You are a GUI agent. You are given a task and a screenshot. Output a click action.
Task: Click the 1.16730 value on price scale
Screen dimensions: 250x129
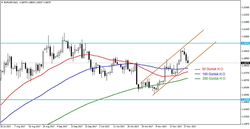(245, 80)
